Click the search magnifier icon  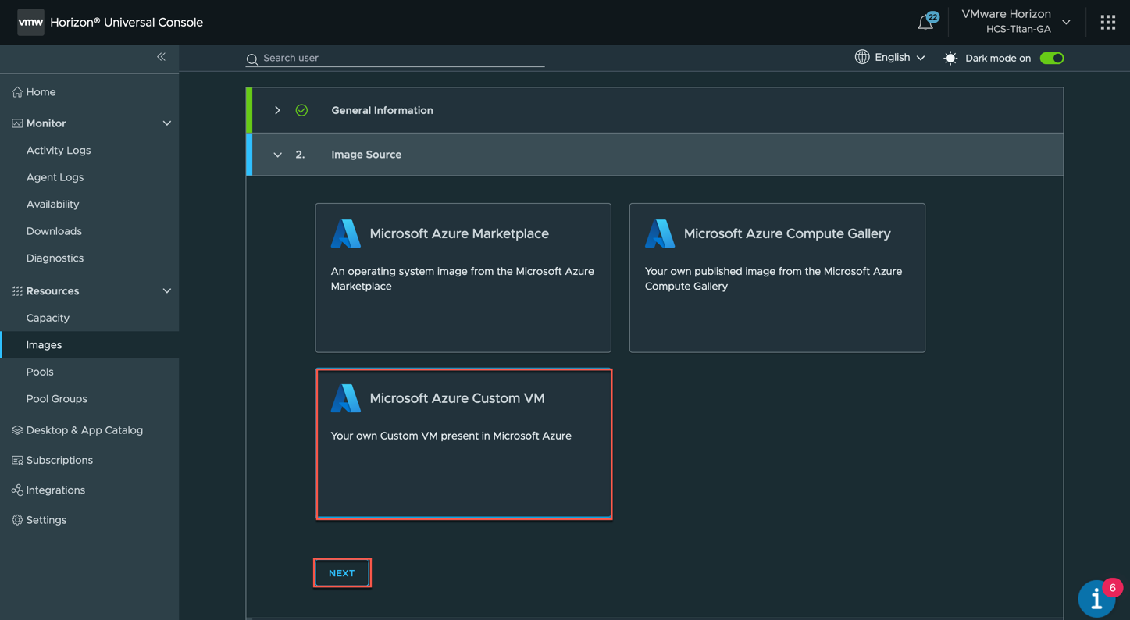pyautogui.click(x=252, y=59)
